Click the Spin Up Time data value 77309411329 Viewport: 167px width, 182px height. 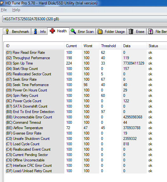click(134, 63)
